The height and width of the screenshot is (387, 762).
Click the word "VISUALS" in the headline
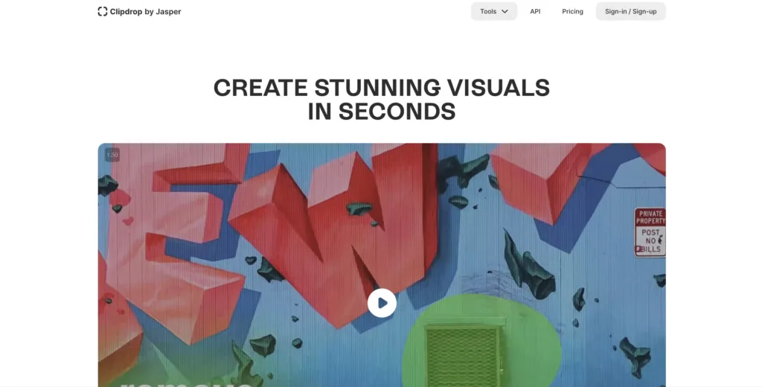[498, 88]
